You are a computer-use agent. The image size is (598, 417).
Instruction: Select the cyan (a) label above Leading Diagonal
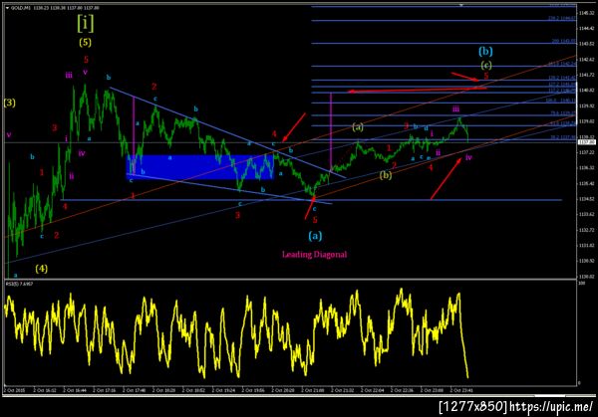coord(315,236)
